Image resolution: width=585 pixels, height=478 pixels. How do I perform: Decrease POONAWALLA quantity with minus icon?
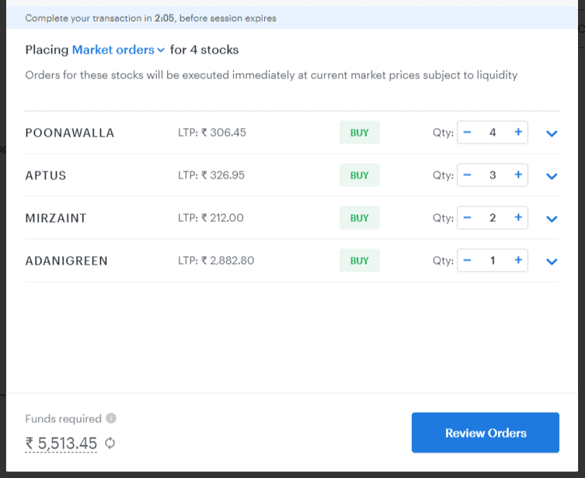(x=467, y=132)
